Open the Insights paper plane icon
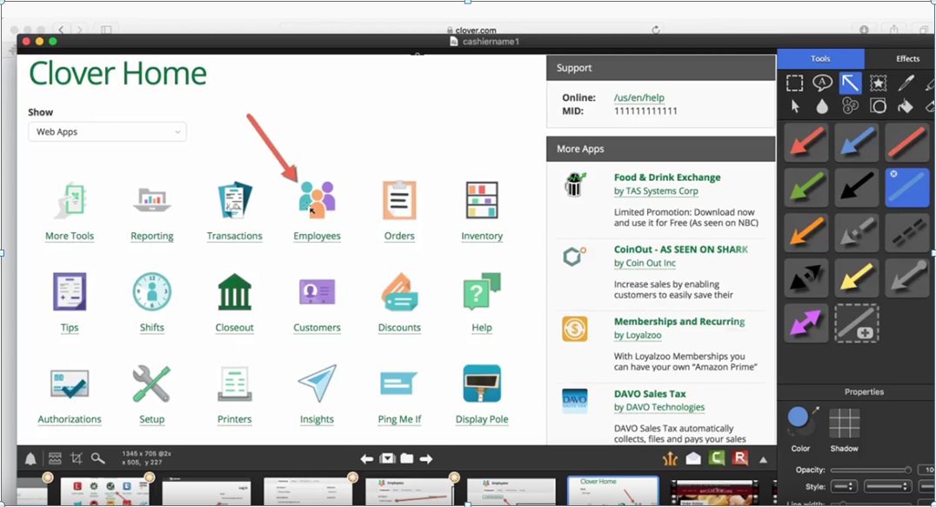936x507 pixels. pos(317,384)
